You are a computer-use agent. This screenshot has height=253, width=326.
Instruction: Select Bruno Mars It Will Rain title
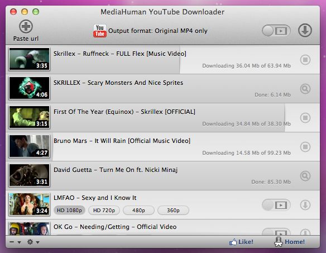pyautogui.click(x=122, y=141)
